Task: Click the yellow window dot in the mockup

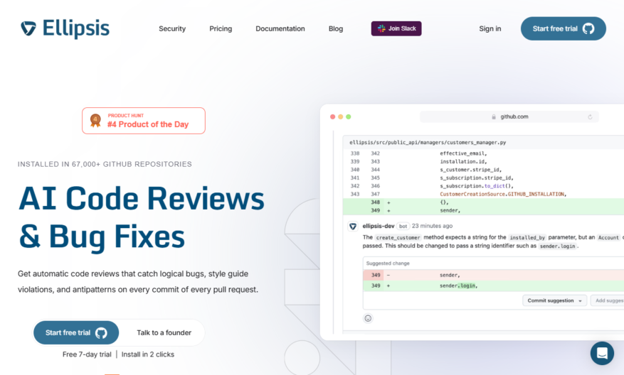Action: click(x=341, y=116)
